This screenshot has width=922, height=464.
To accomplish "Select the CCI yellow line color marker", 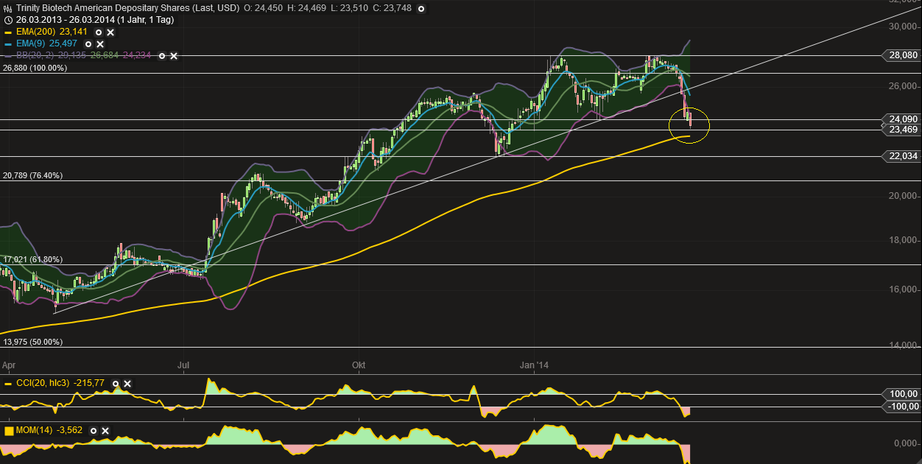I will (8, 384).
